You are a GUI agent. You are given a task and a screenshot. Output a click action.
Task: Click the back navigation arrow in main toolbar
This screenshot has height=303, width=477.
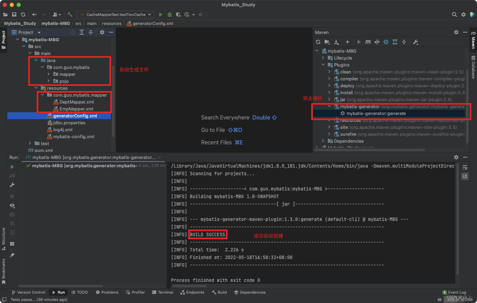click(34, 15)
